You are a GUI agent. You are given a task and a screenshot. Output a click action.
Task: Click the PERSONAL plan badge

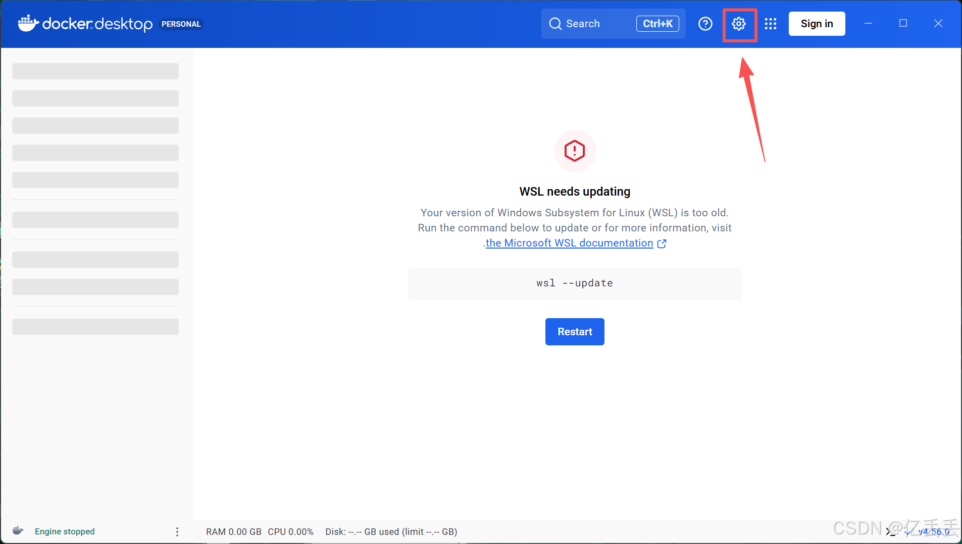click(181, 24)
